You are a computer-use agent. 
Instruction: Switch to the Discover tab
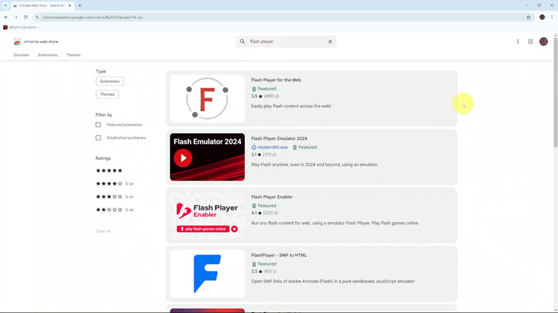point(22,55)
